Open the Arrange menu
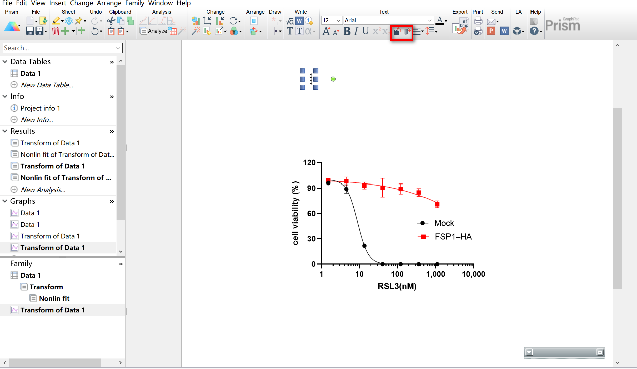 (109, 3)
